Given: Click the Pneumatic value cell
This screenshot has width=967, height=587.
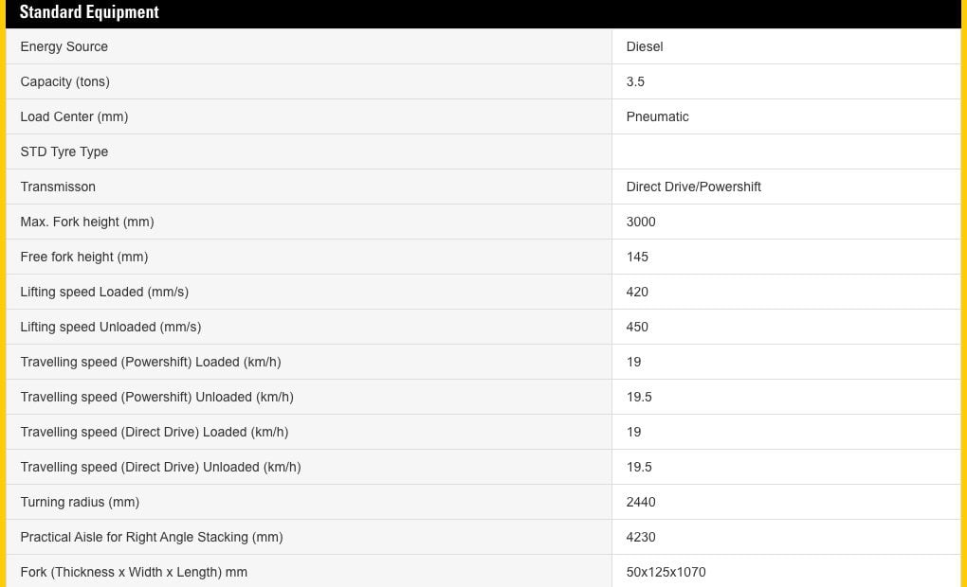Looking at the screenshot, I should pyautogui.click(x=658, y=116).
